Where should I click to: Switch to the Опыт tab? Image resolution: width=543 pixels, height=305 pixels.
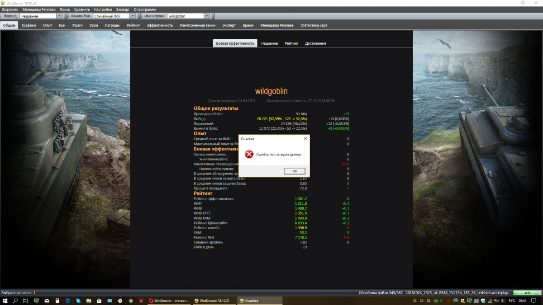click(48, 25)
